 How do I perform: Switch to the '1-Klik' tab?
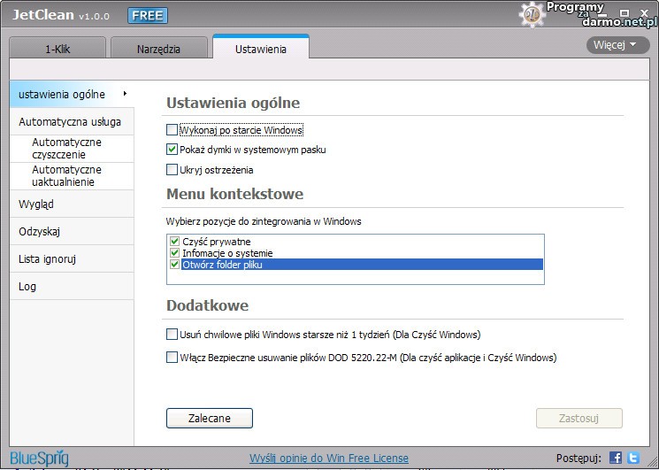point(58,49)
